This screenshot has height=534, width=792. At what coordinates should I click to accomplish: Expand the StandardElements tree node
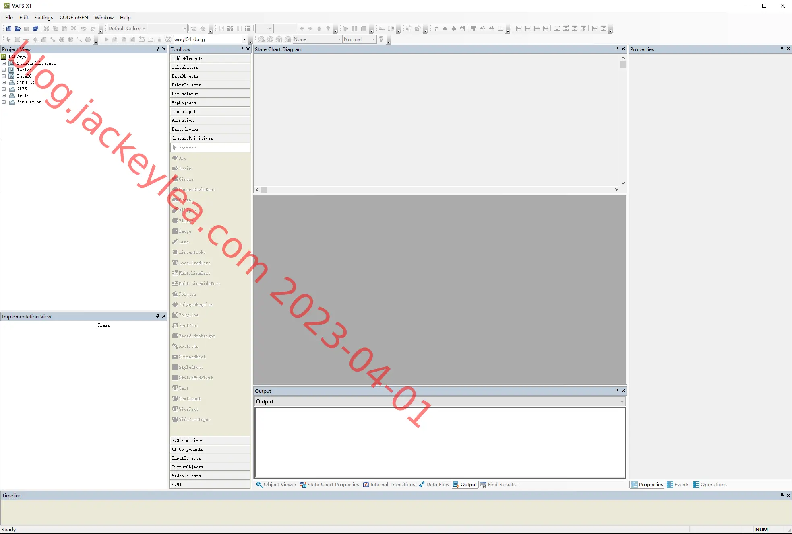[4, 63]
